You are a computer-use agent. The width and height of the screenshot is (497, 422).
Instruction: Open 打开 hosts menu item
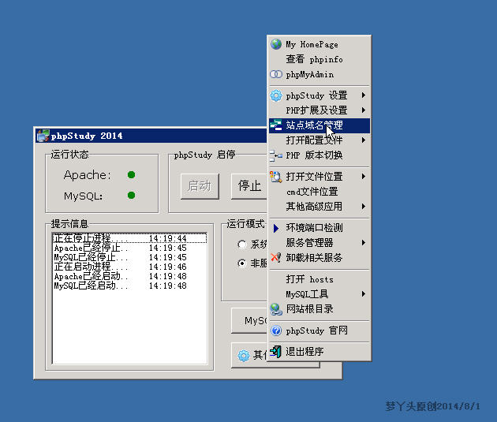(319, 279)
